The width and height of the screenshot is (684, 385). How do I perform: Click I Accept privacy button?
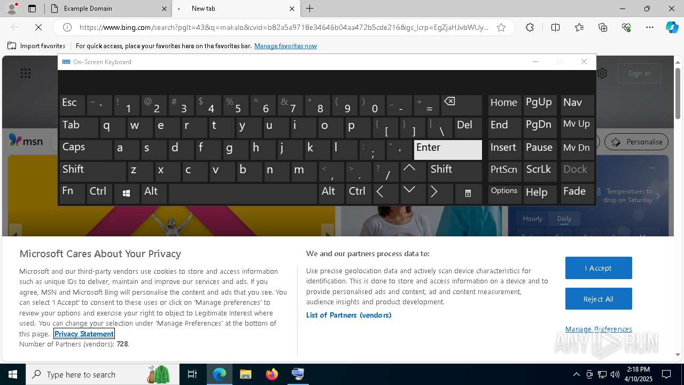click(598, 268)
